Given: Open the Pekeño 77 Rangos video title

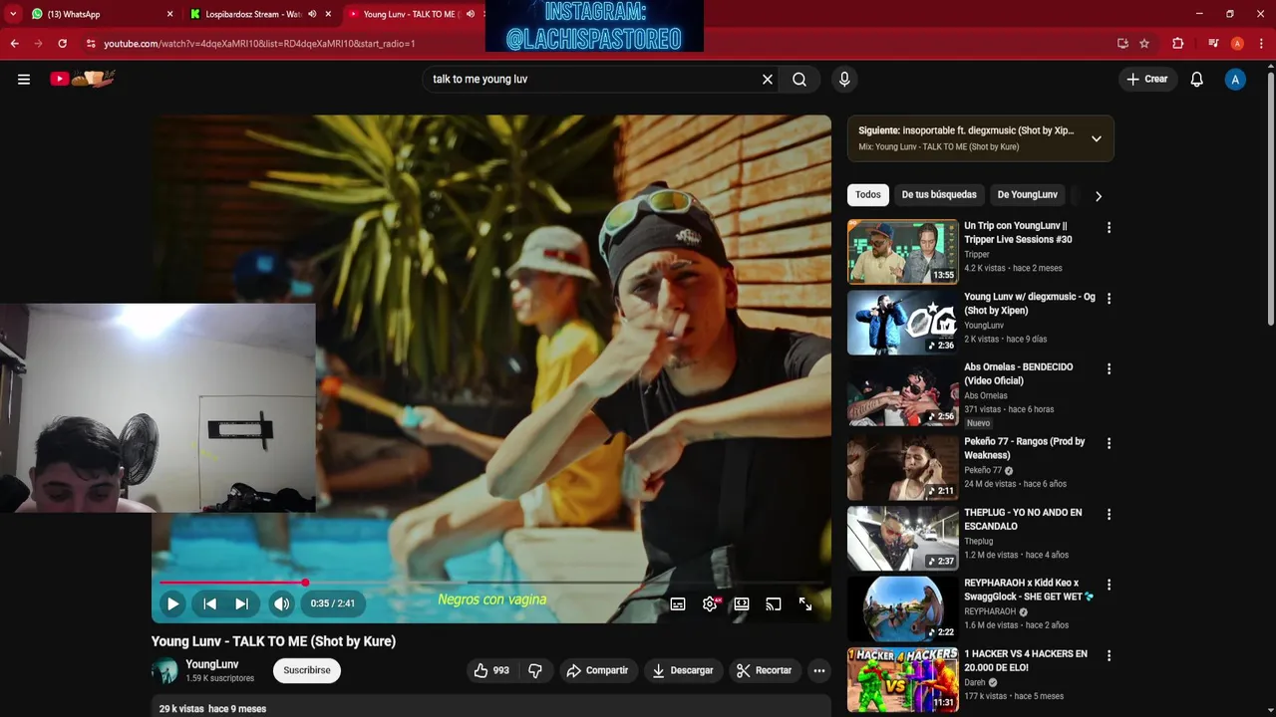Looking at the screenshot, I should (x=1024, y=448).
